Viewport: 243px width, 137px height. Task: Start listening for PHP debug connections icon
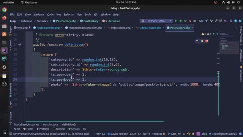coord(190,21)
